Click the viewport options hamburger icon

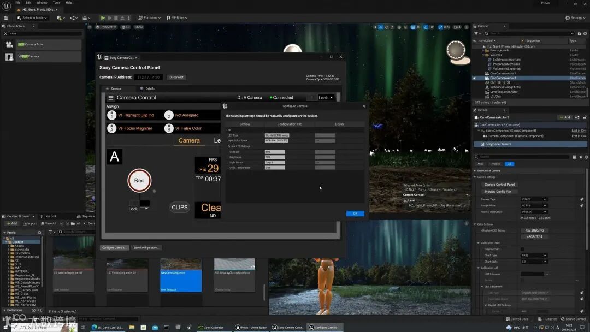tap(90, 27)
